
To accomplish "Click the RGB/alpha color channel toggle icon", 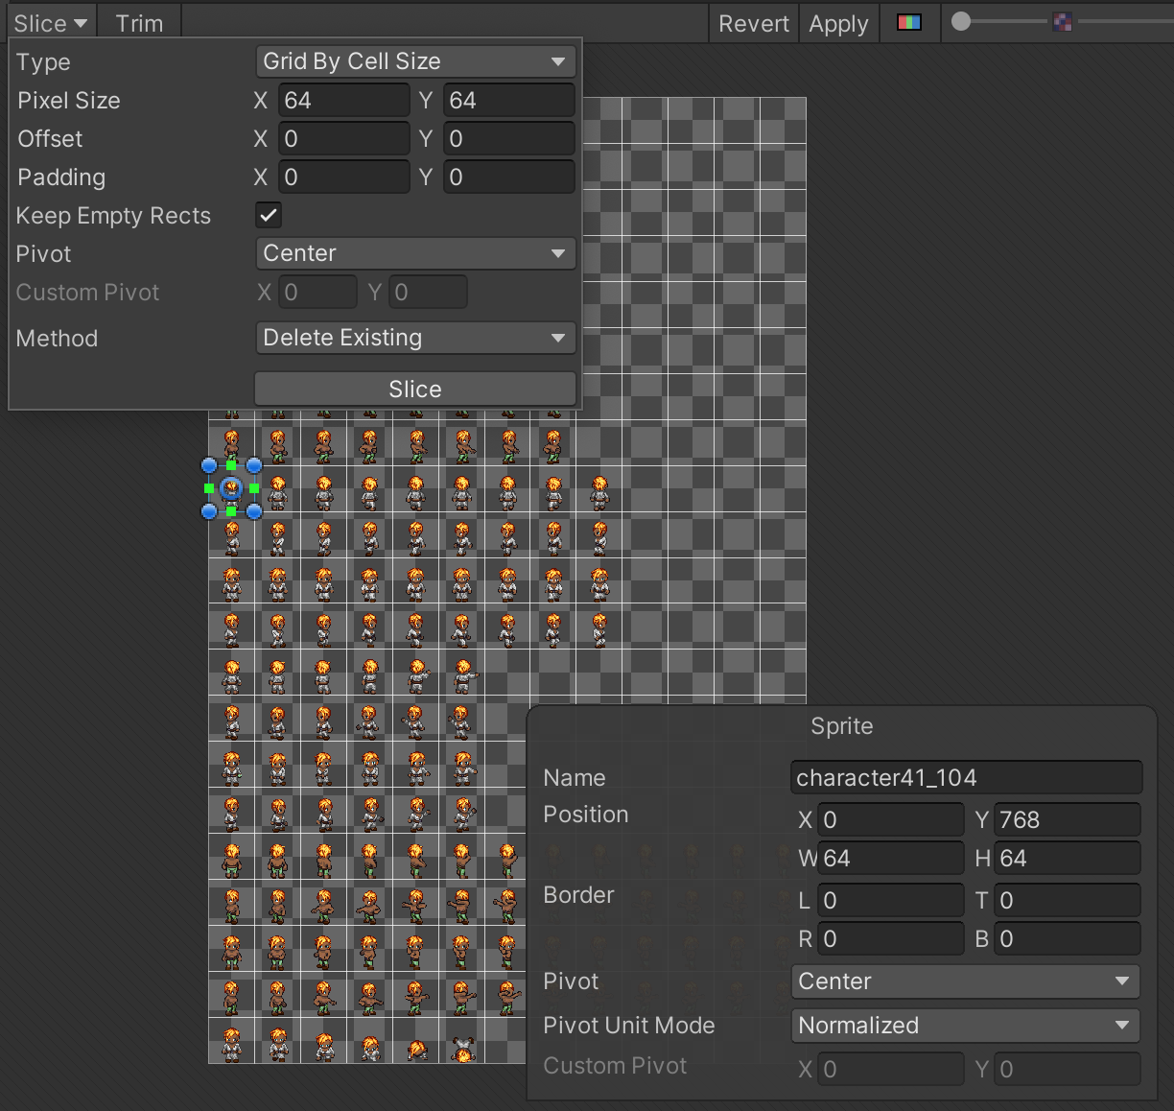I will [x=908, y=22].
